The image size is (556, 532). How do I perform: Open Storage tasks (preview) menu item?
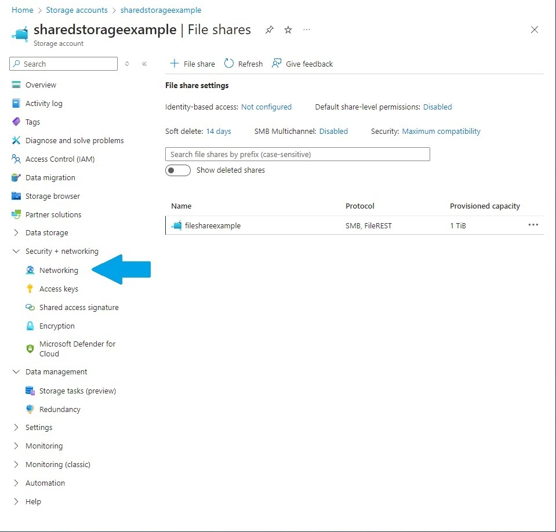78,391
